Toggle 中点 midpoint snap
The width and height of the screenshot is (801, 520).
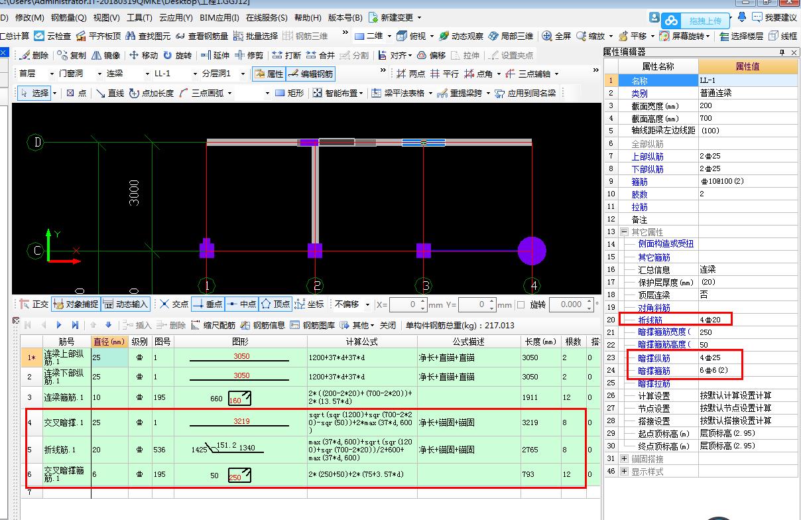[241, 304]
